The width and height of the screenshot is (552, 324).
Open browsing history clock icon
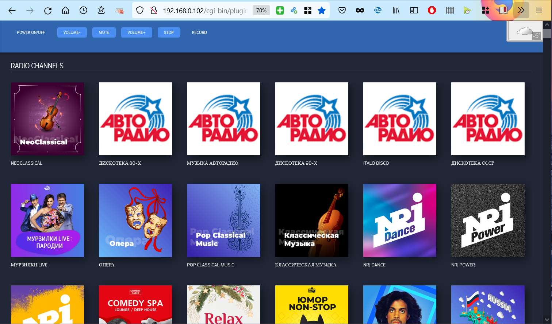(84, 11)
